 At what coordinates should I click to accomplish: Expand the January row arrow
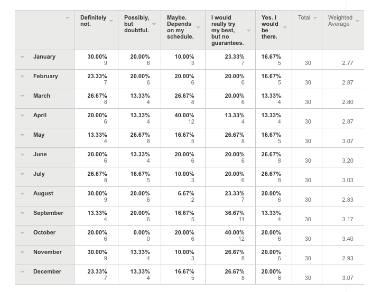(x=23, y=56)
